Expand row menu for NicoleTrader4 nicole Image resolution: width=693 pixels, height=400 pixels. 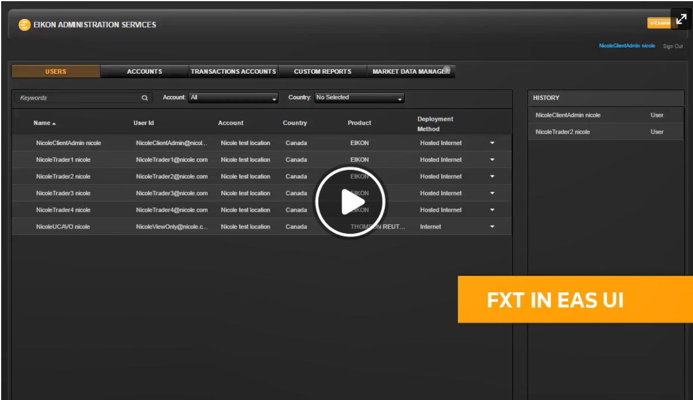(492, 209)
